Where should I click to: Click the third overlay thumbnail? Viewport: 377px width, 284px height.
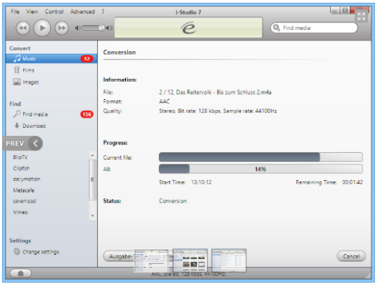click(x=229, y=260)
